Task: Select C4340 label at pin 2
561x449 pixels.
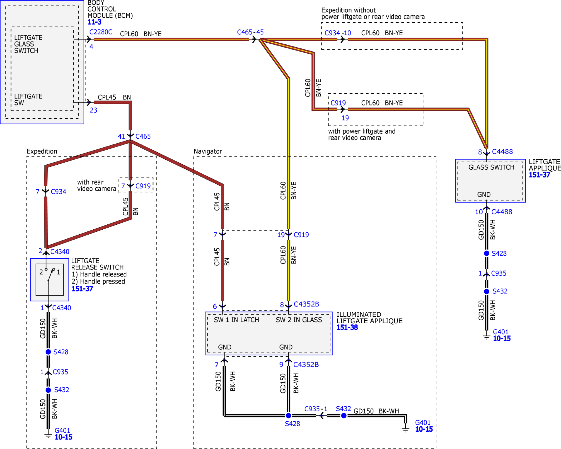Action: tap(60, 252)
